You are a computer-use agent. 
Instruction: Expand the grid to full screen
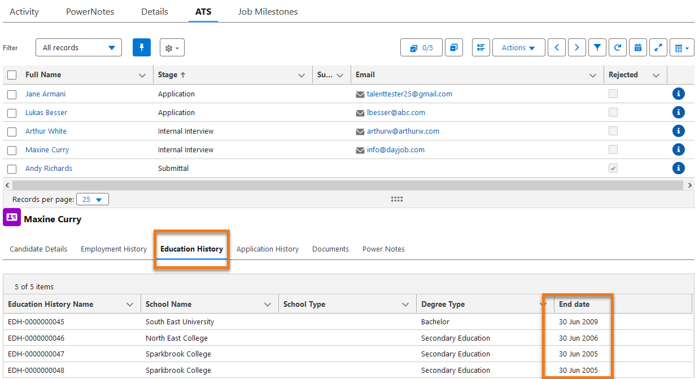[658, 48]
